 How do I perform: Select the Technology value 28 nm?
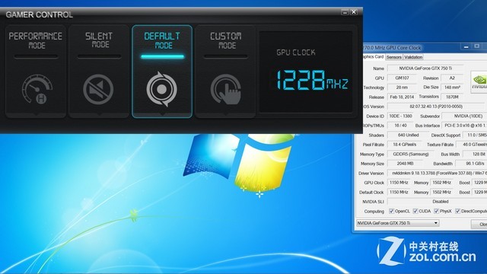pyautogui.click(x=402, y=88)
